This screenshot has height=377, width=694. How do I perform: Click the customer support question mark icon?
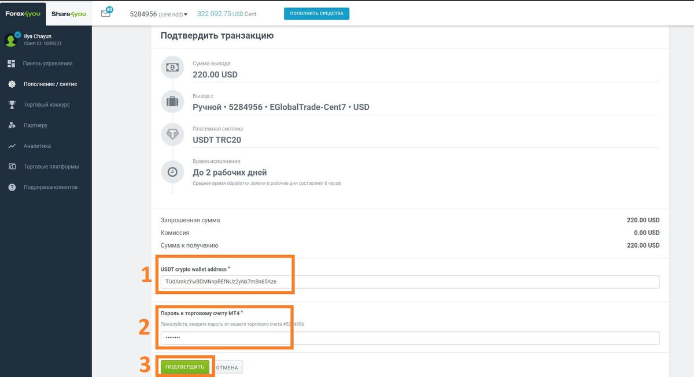click(12, 187)
